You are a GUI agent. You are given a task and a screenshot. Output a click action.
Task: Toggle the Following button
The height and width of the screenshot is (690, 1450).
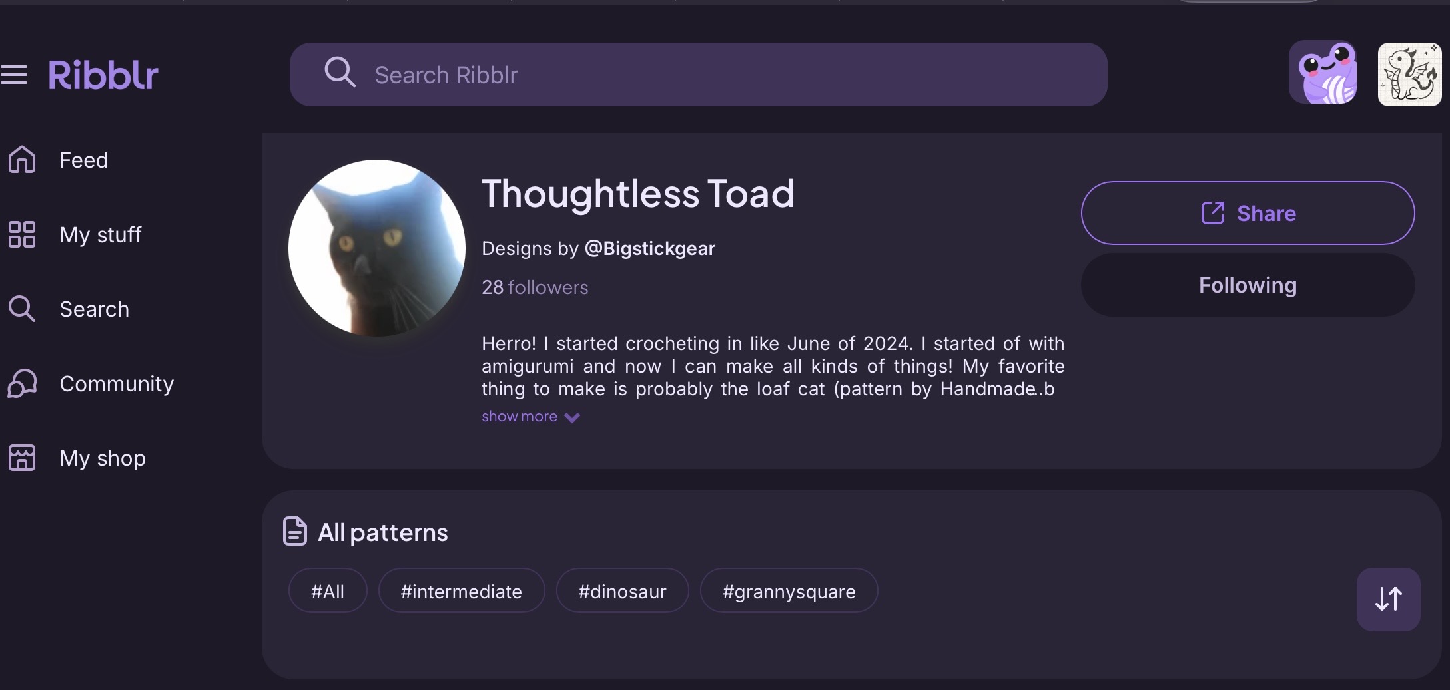pos(1247,285)
